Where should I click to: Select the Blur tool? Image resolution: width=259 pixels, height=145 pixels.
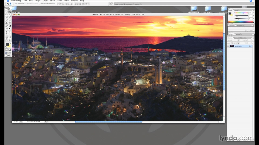tap(6, 29)
